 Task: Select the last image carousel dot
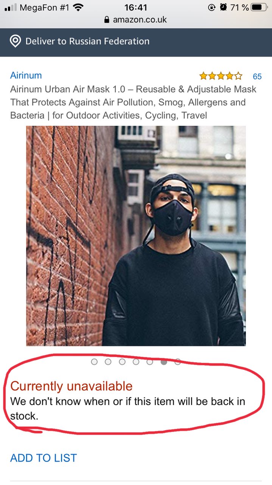(x=178, y=362)
